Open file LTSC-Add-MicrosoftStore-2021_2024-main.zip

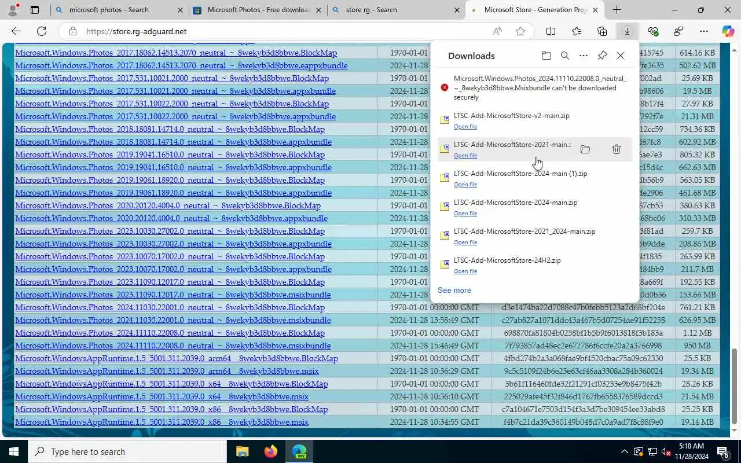465,242
